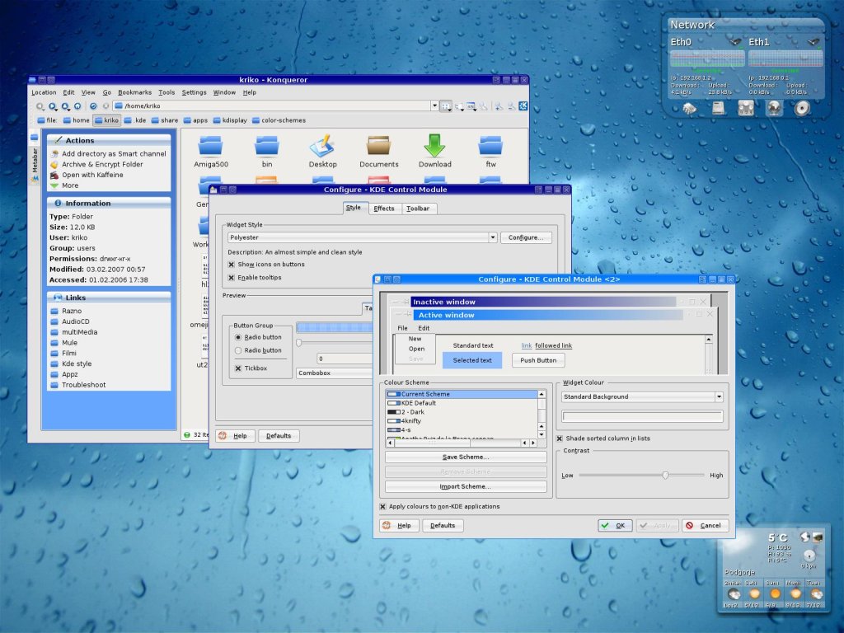The height and width of the screenshot is (633, 844).
Task: Click the widget colour swatch bar
Action: pyautogui.click(x=642, y=416)
